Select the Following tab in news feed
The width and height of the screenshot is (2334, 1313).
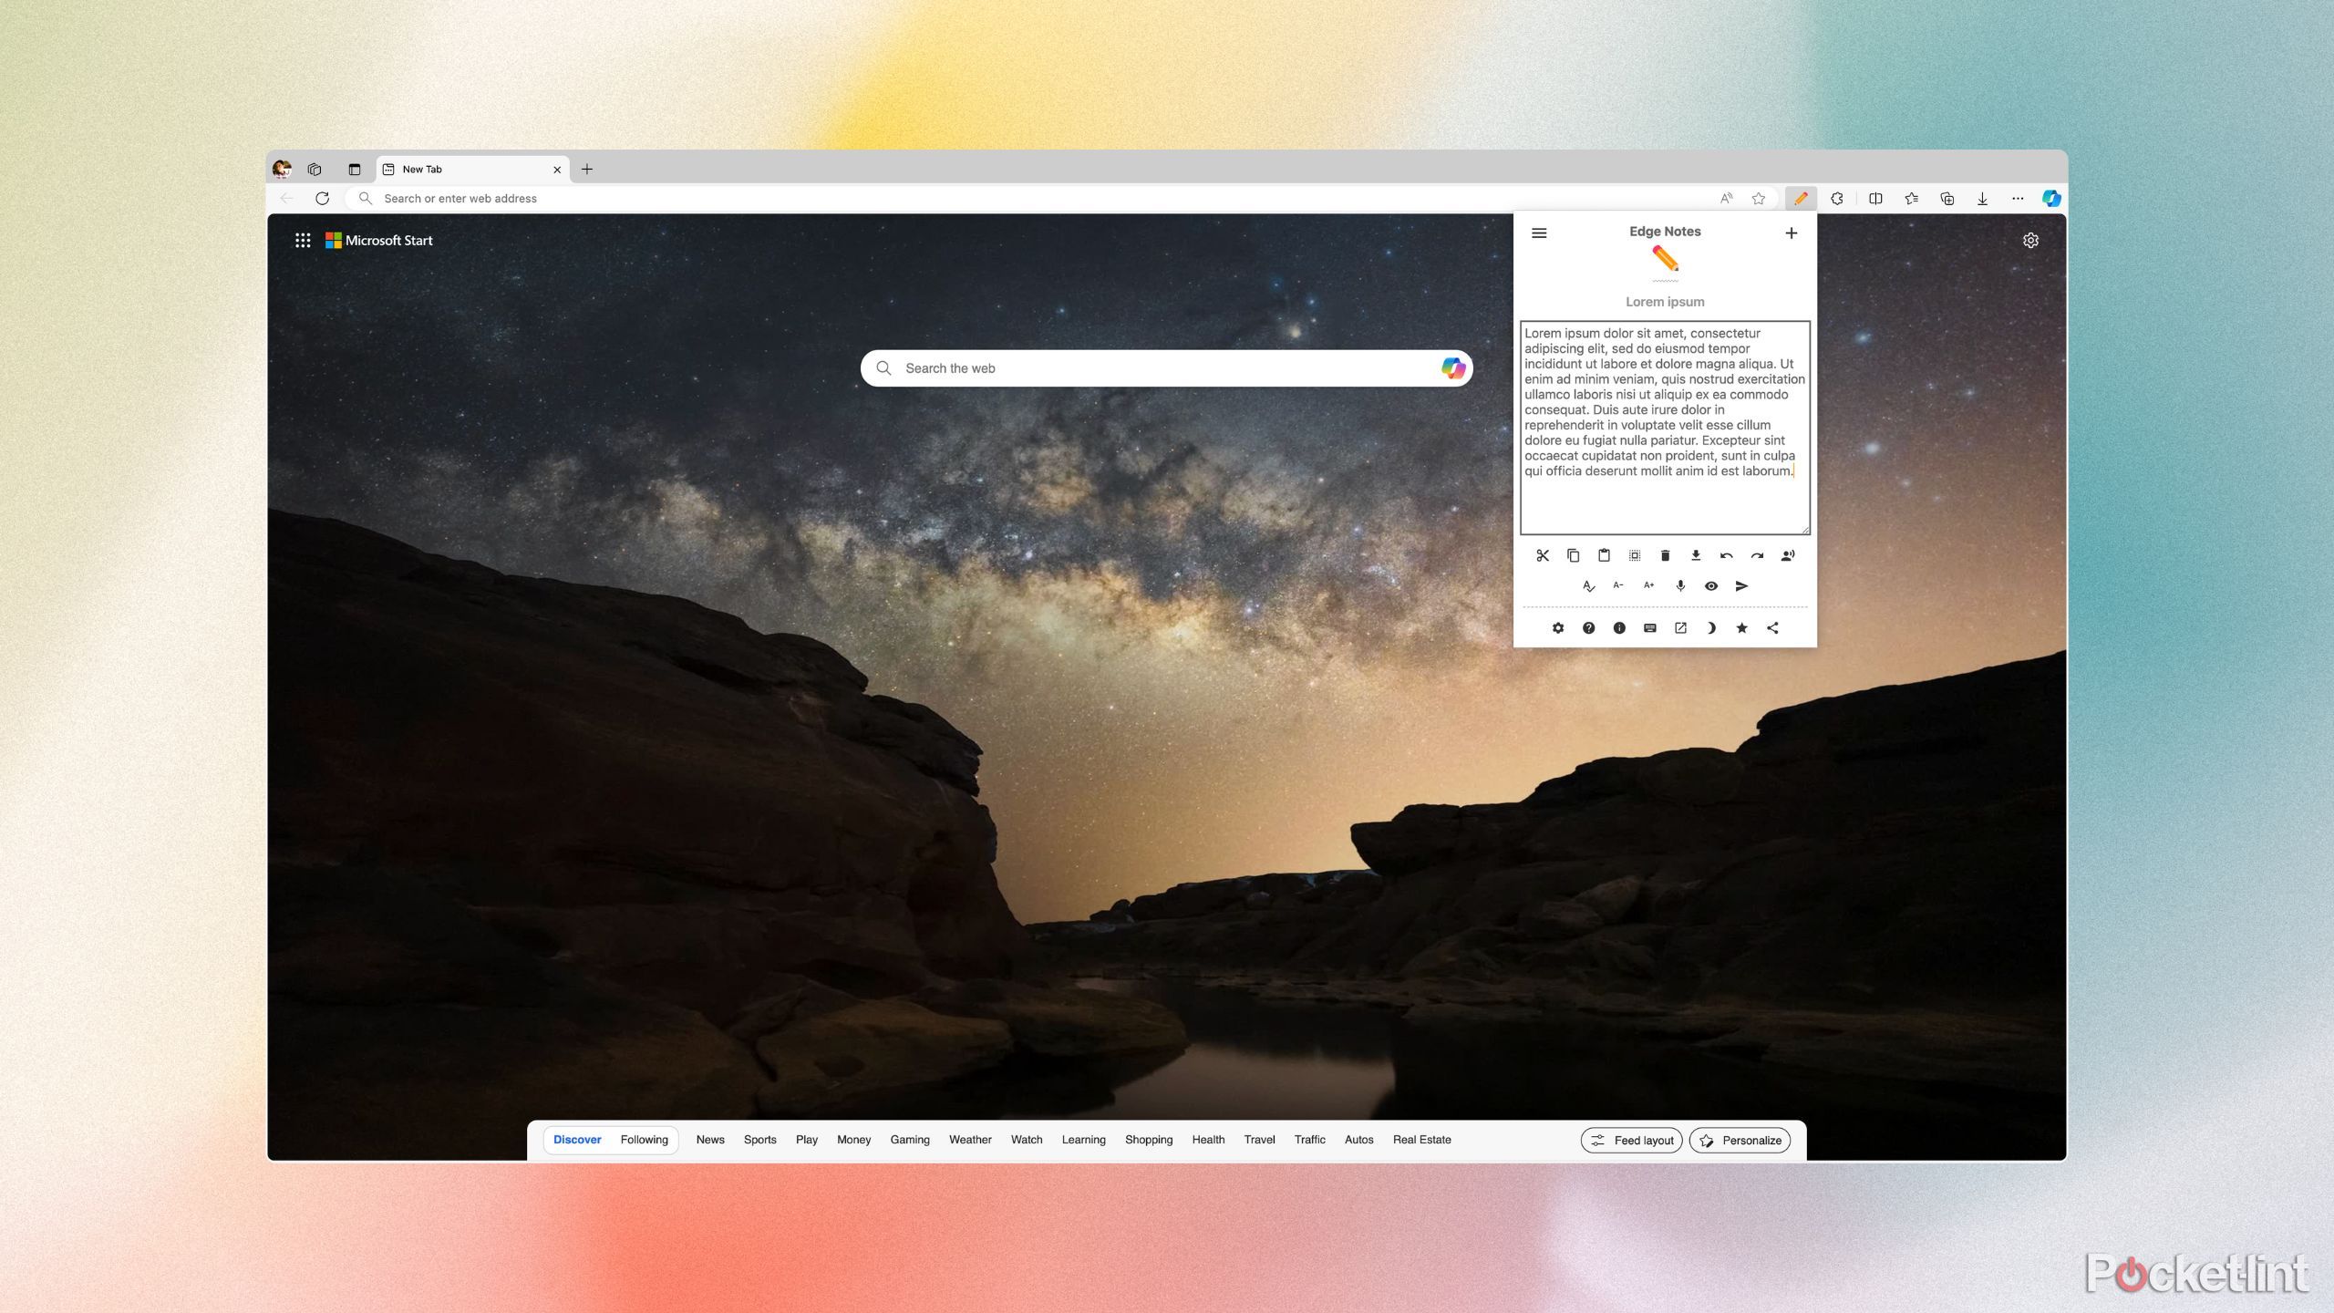click(x=643, y=1140)
